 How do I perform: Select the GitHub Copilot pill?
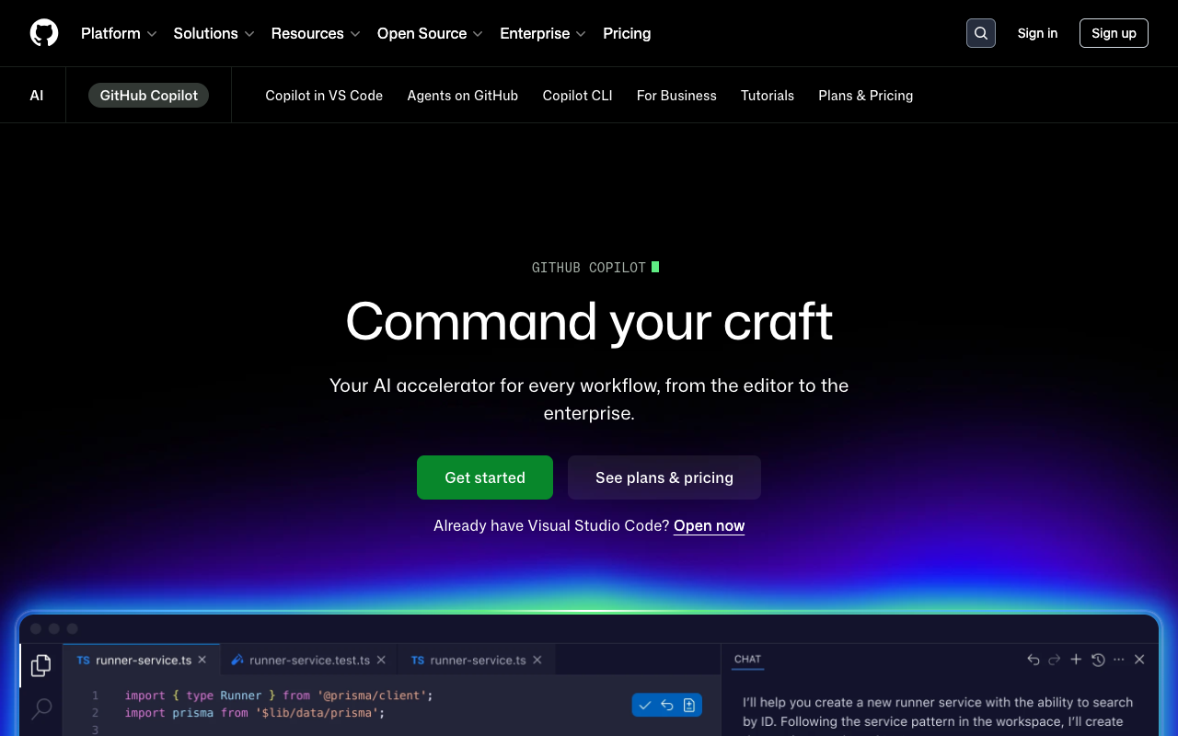pyautogui.click(x=149, y=96)
